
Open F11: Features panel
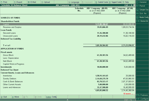(x=142, y=95)
